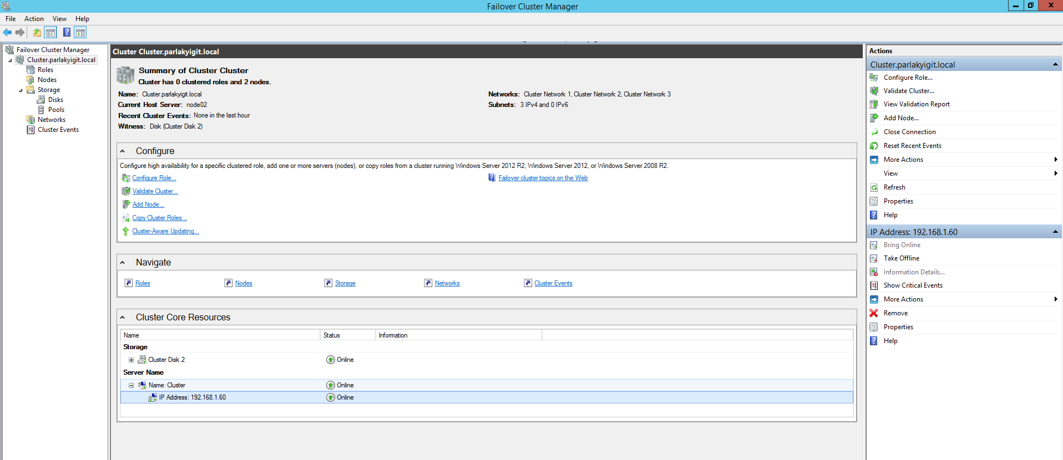Click the red Remove X icon
The height and width of the screenshot is (460, 1063).
point(874,313)
